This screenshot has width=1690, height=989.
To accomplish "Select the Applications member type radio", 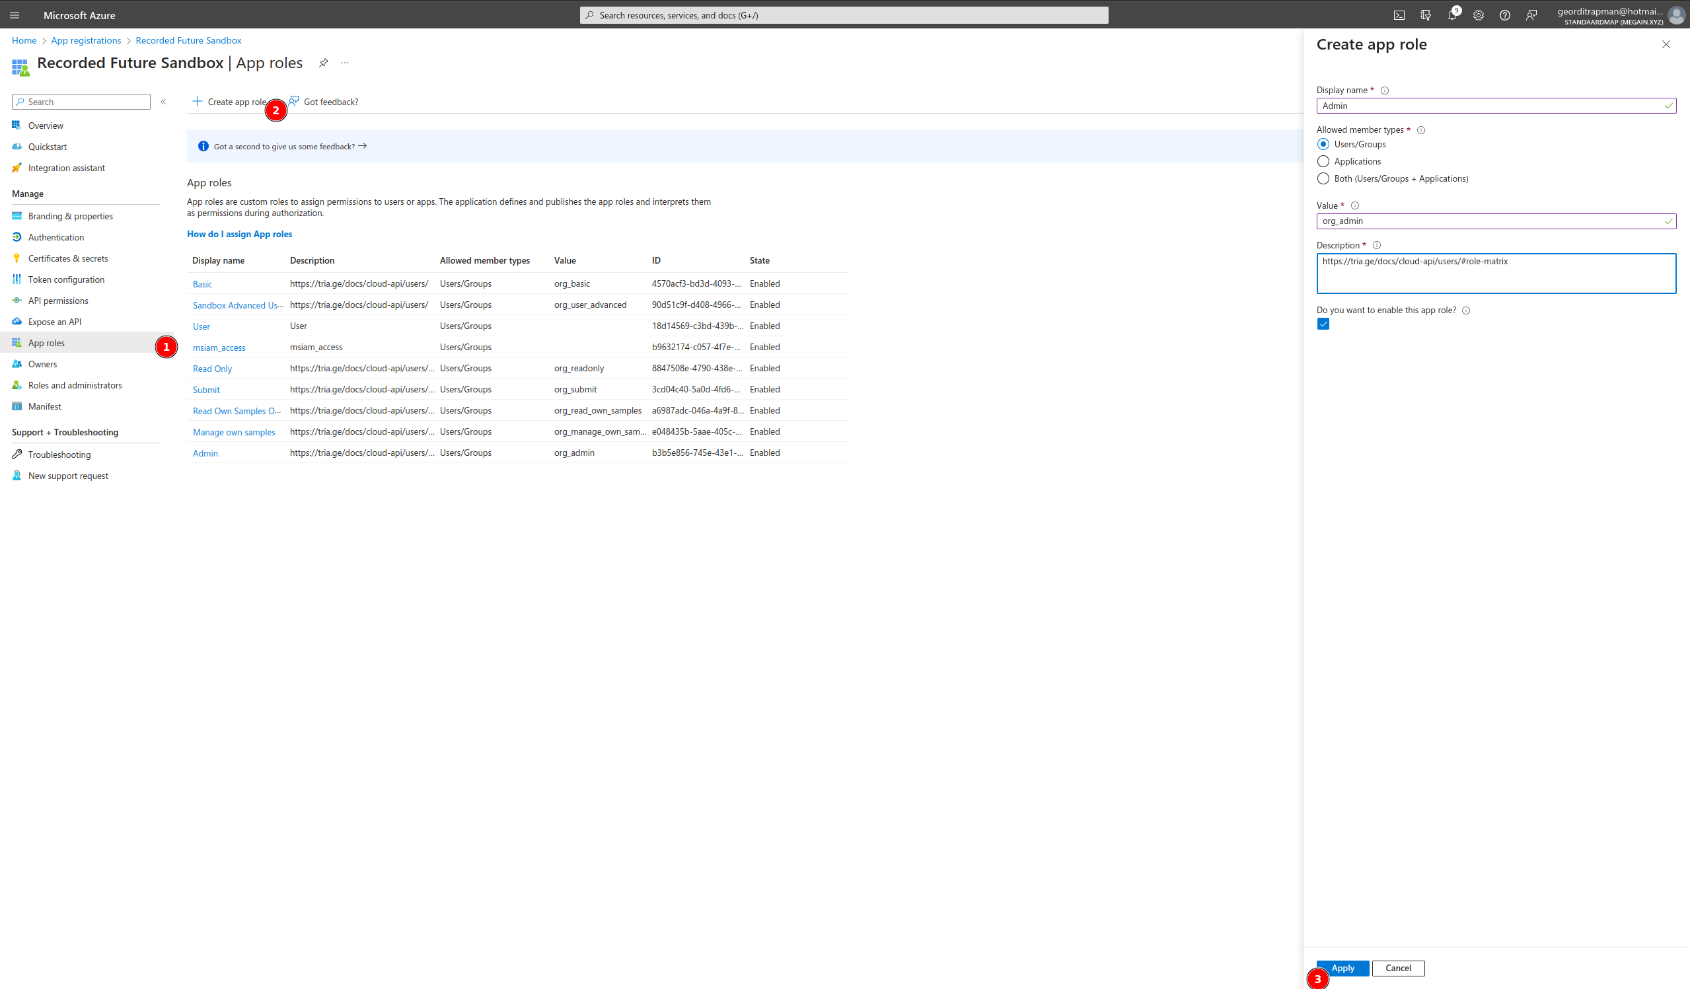I will click(x=1323, y=162).
